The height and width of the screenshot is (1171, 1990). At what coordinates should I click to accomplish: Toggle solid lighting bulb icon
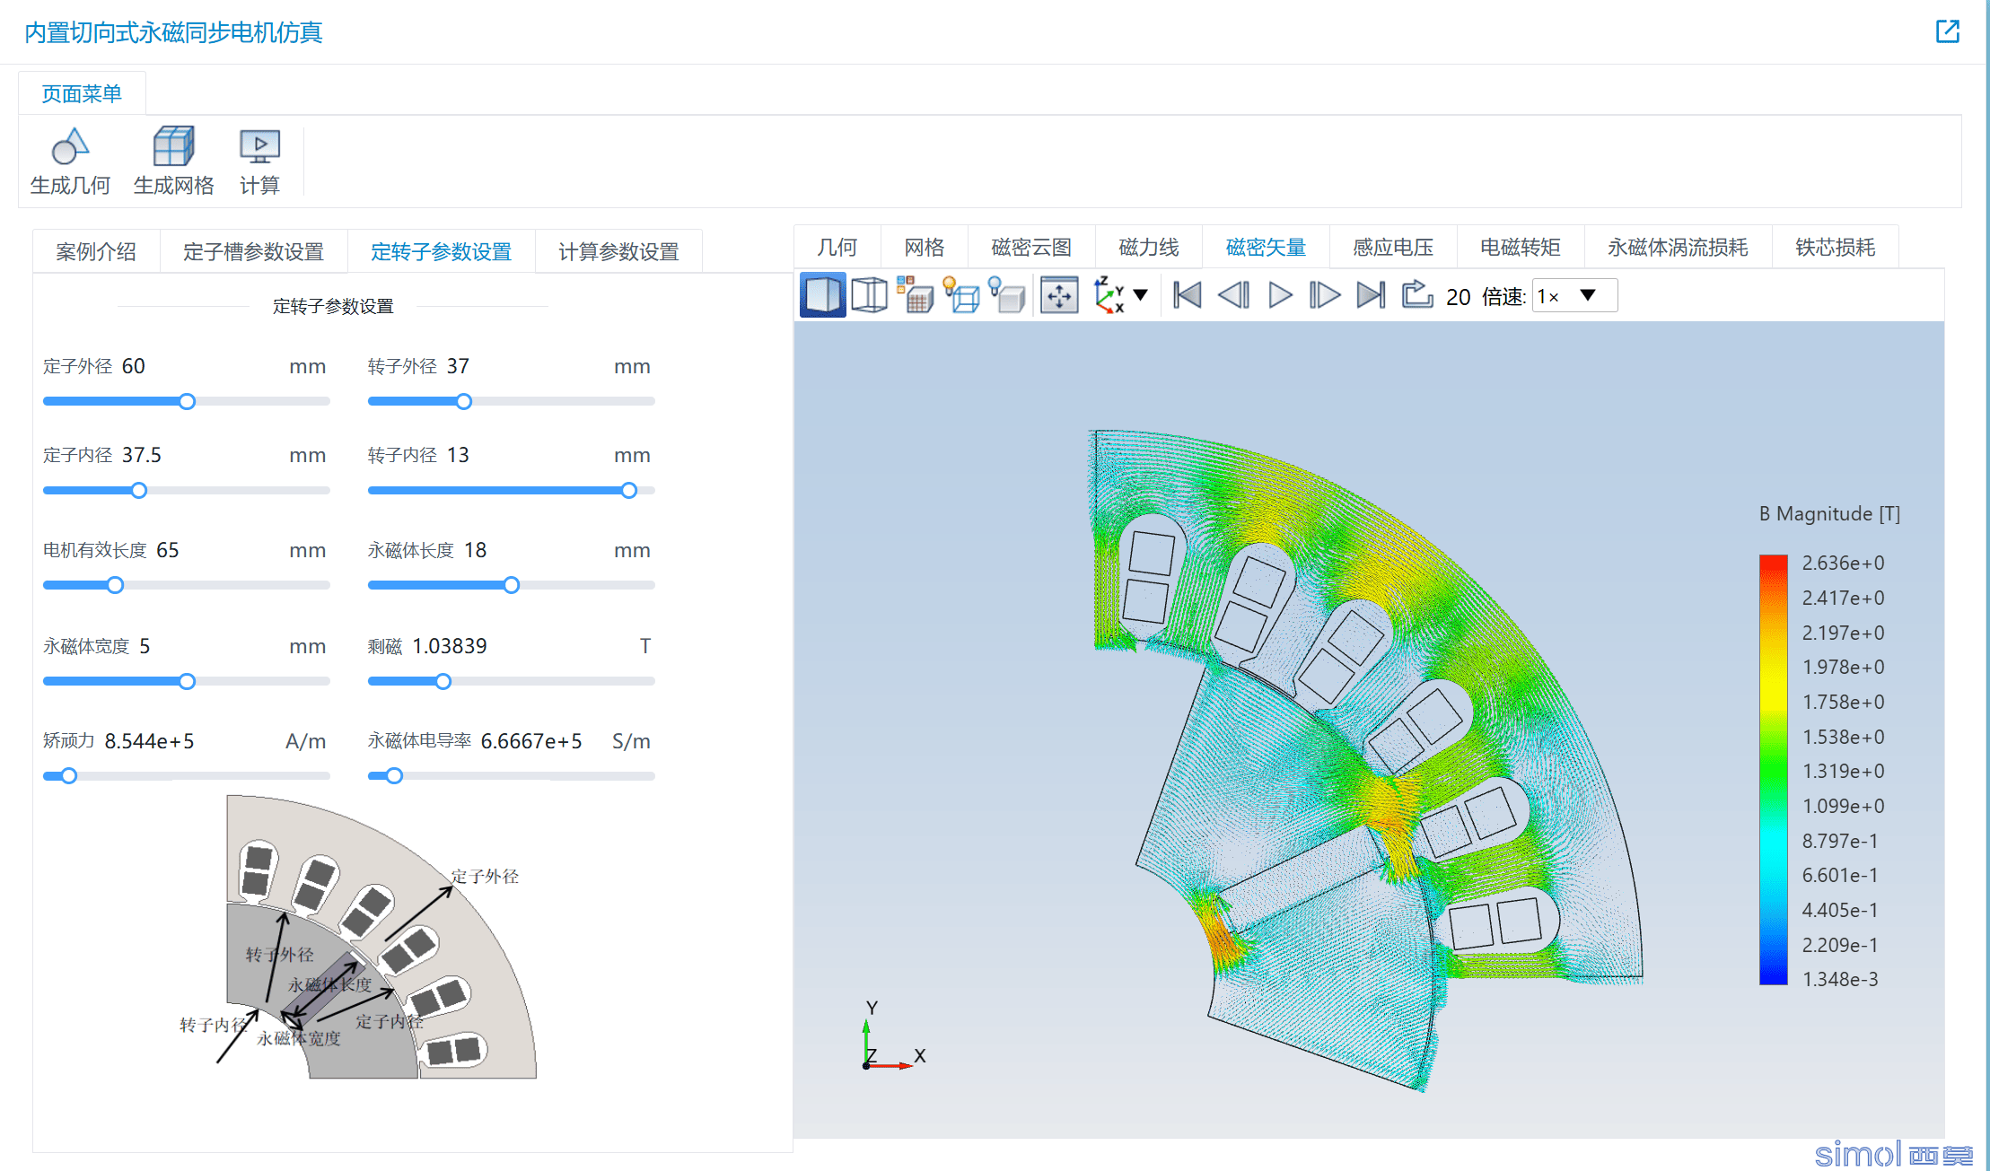(1008, 295)
